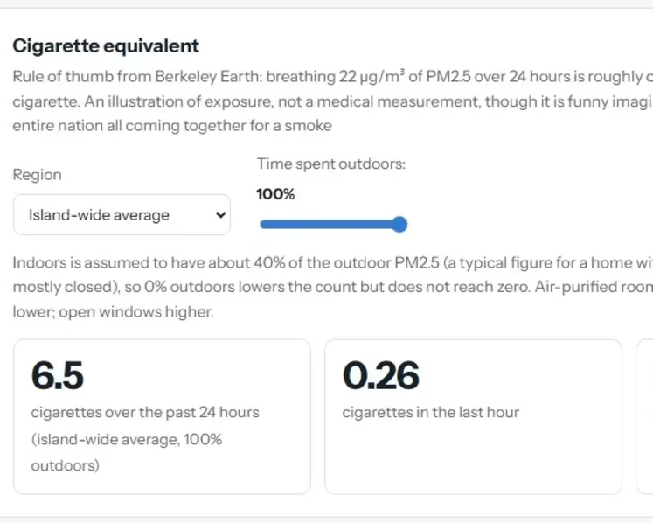Viewport: 653px width, 523px height.
Task: Click the left end of the outdoors slider
Action: (x=263, y=225)
